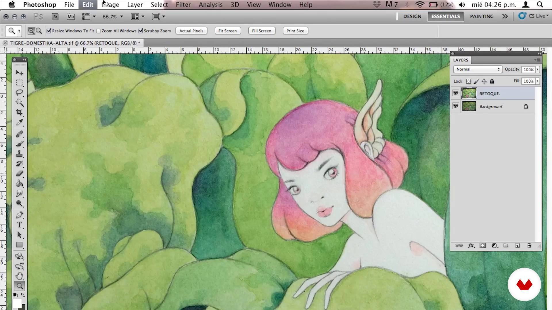Create a new layer
The width and height of the screenshot is (552, 310).
tap(517, 246)
